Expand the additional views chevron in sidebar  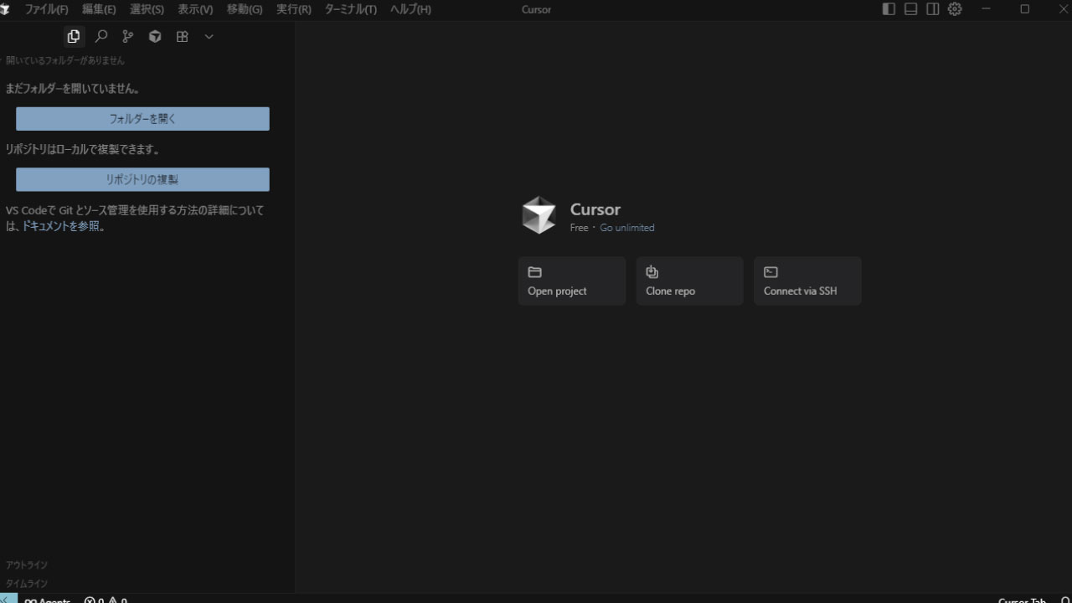pos(209,36)
